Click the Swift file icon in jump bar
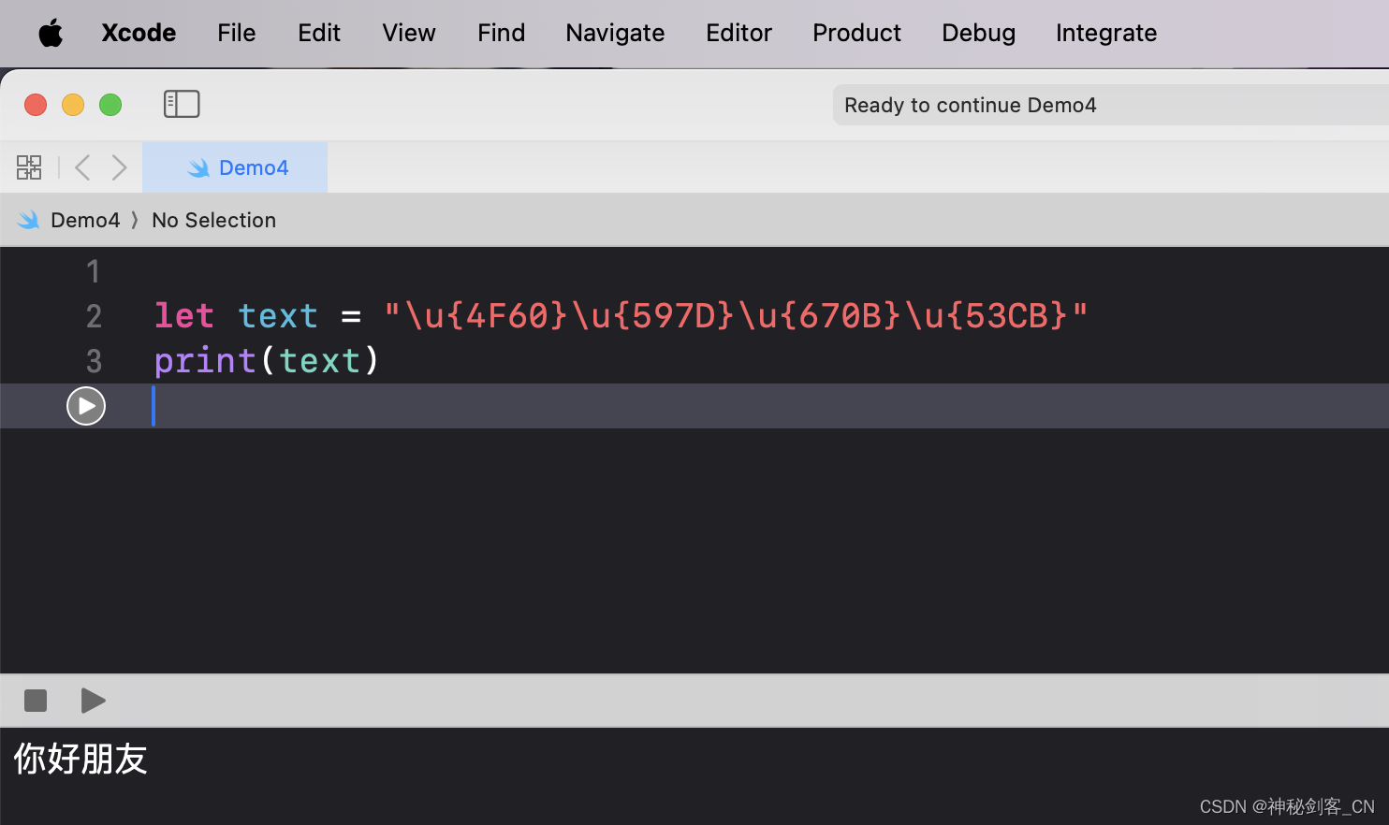The height and width of the screenshot is (825, 1389). coord(29,220)
